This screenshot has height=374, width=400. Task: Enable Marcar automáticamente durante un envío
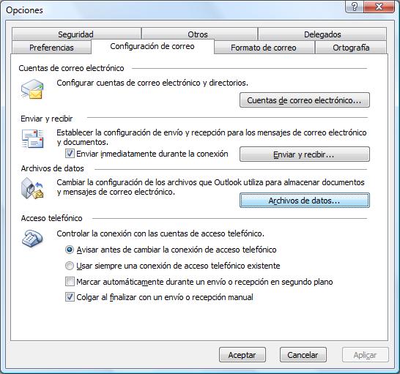[x=70, y=282]
